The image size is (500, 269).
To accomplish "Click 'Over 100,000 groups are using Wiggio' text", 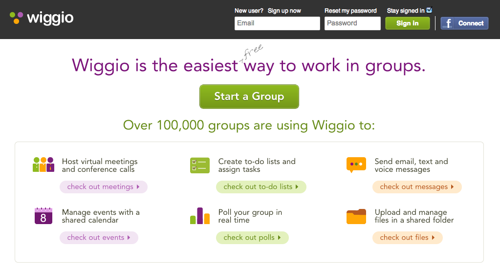I will (x=249, y=125).
